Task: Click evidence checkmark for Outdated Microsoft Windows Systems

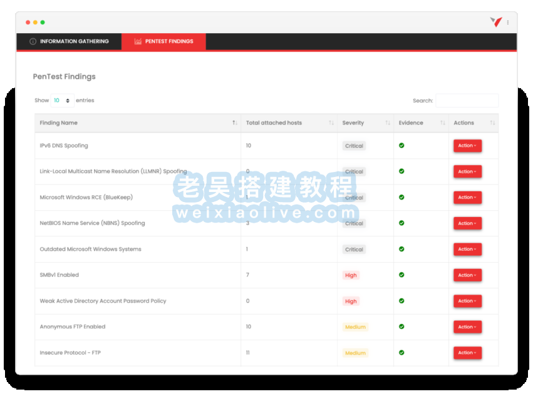Action: [401, 249]
